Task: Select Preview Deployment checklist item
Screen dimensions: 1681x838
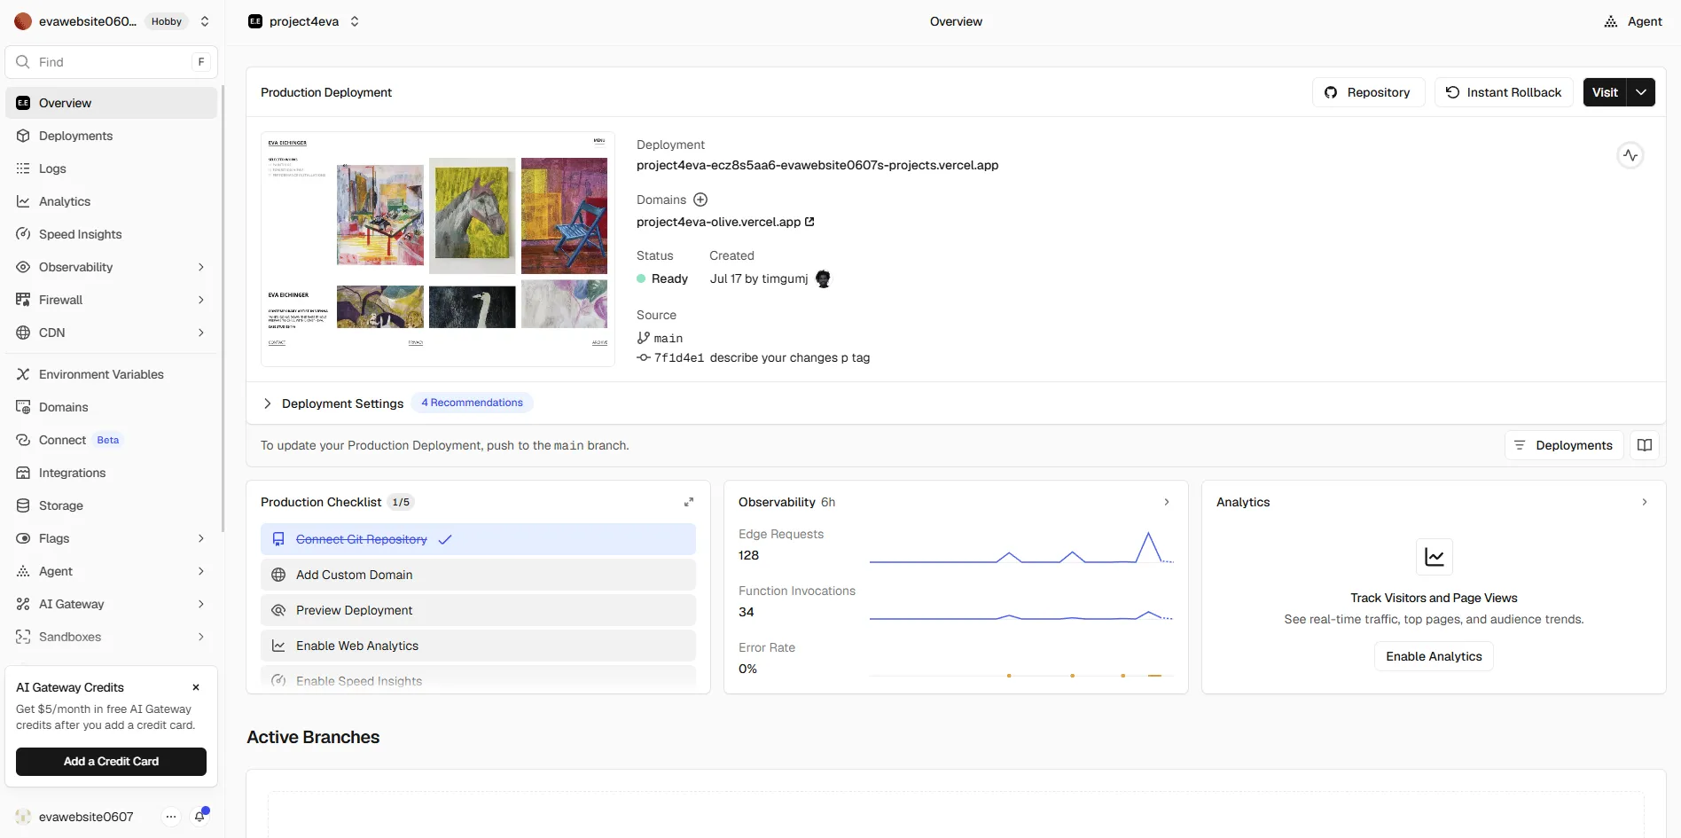Action: coord(478,610)
